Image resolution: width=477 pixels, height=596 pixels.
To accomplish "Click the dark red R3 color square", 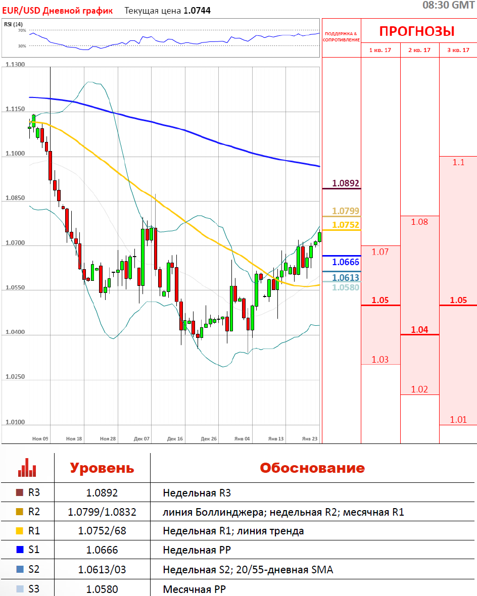I will pos(20,492).
